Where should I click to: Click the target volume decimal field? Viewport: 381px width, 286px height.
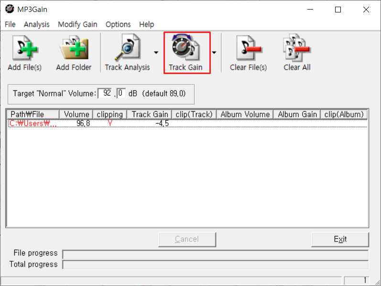(121, 93)
